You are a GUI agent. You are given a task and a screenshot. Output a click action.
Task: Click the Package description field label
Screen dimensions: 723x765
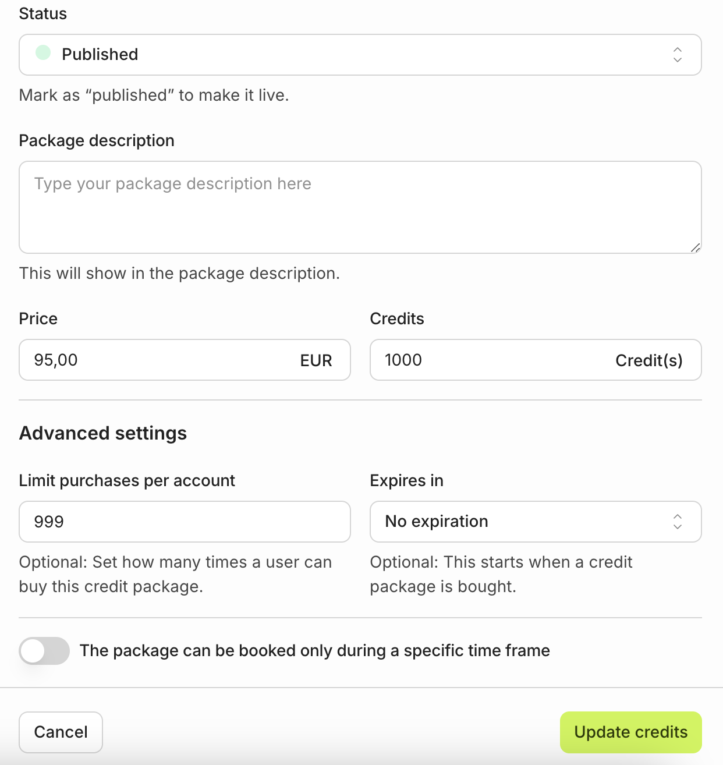[97, 140]
